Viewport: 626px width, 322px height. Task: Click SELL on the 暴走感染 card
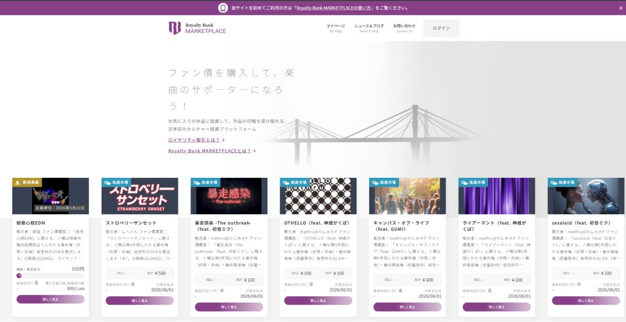pyautogui.click(x=210, y=279)
